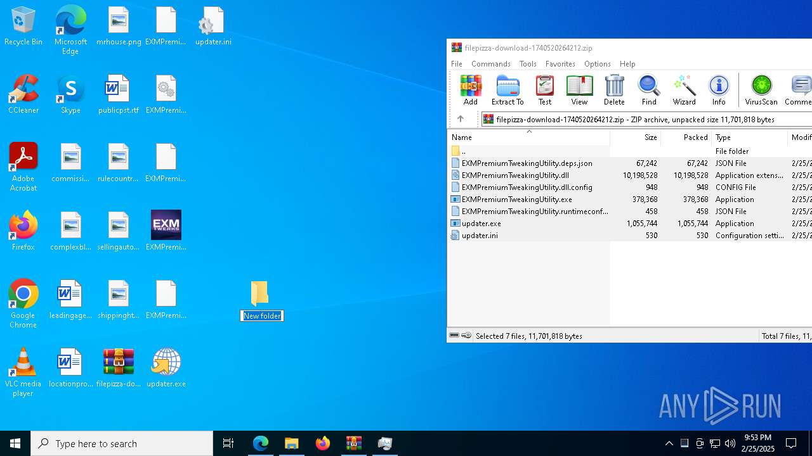Sort file list by Size column
This screenshot has width=812, height=456.
pos(635,137)
